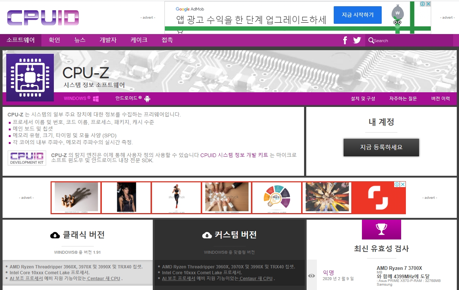The image size is (459, 290).
Task: Click the Windows logo icon next to WINDOWS
Action: click(96, 99)
